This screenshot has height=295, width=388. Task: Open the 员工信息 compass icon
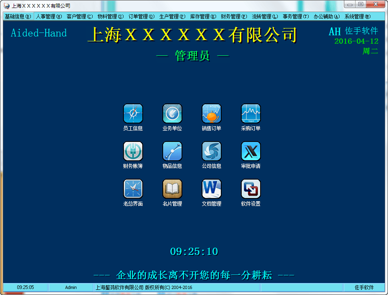[x=133, y=113]
